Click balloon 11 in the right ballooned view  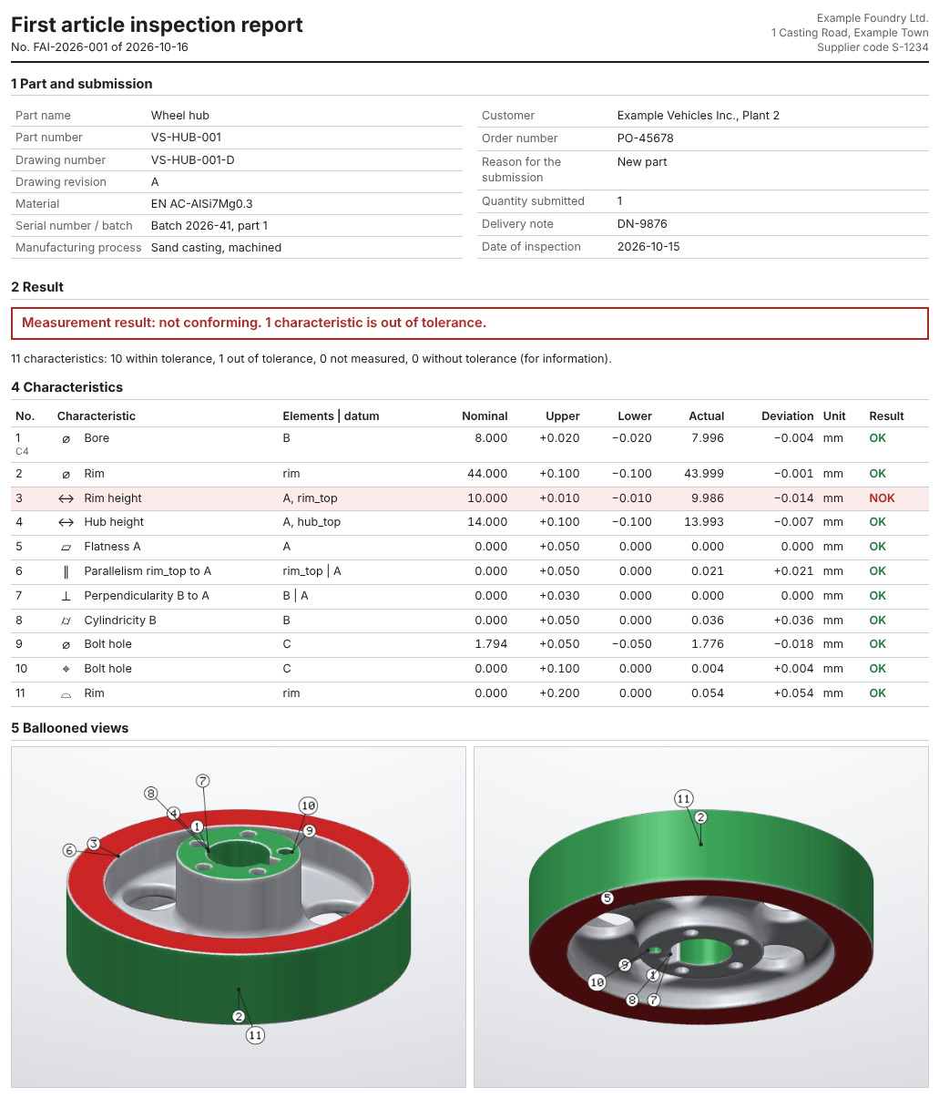(683, 799)
